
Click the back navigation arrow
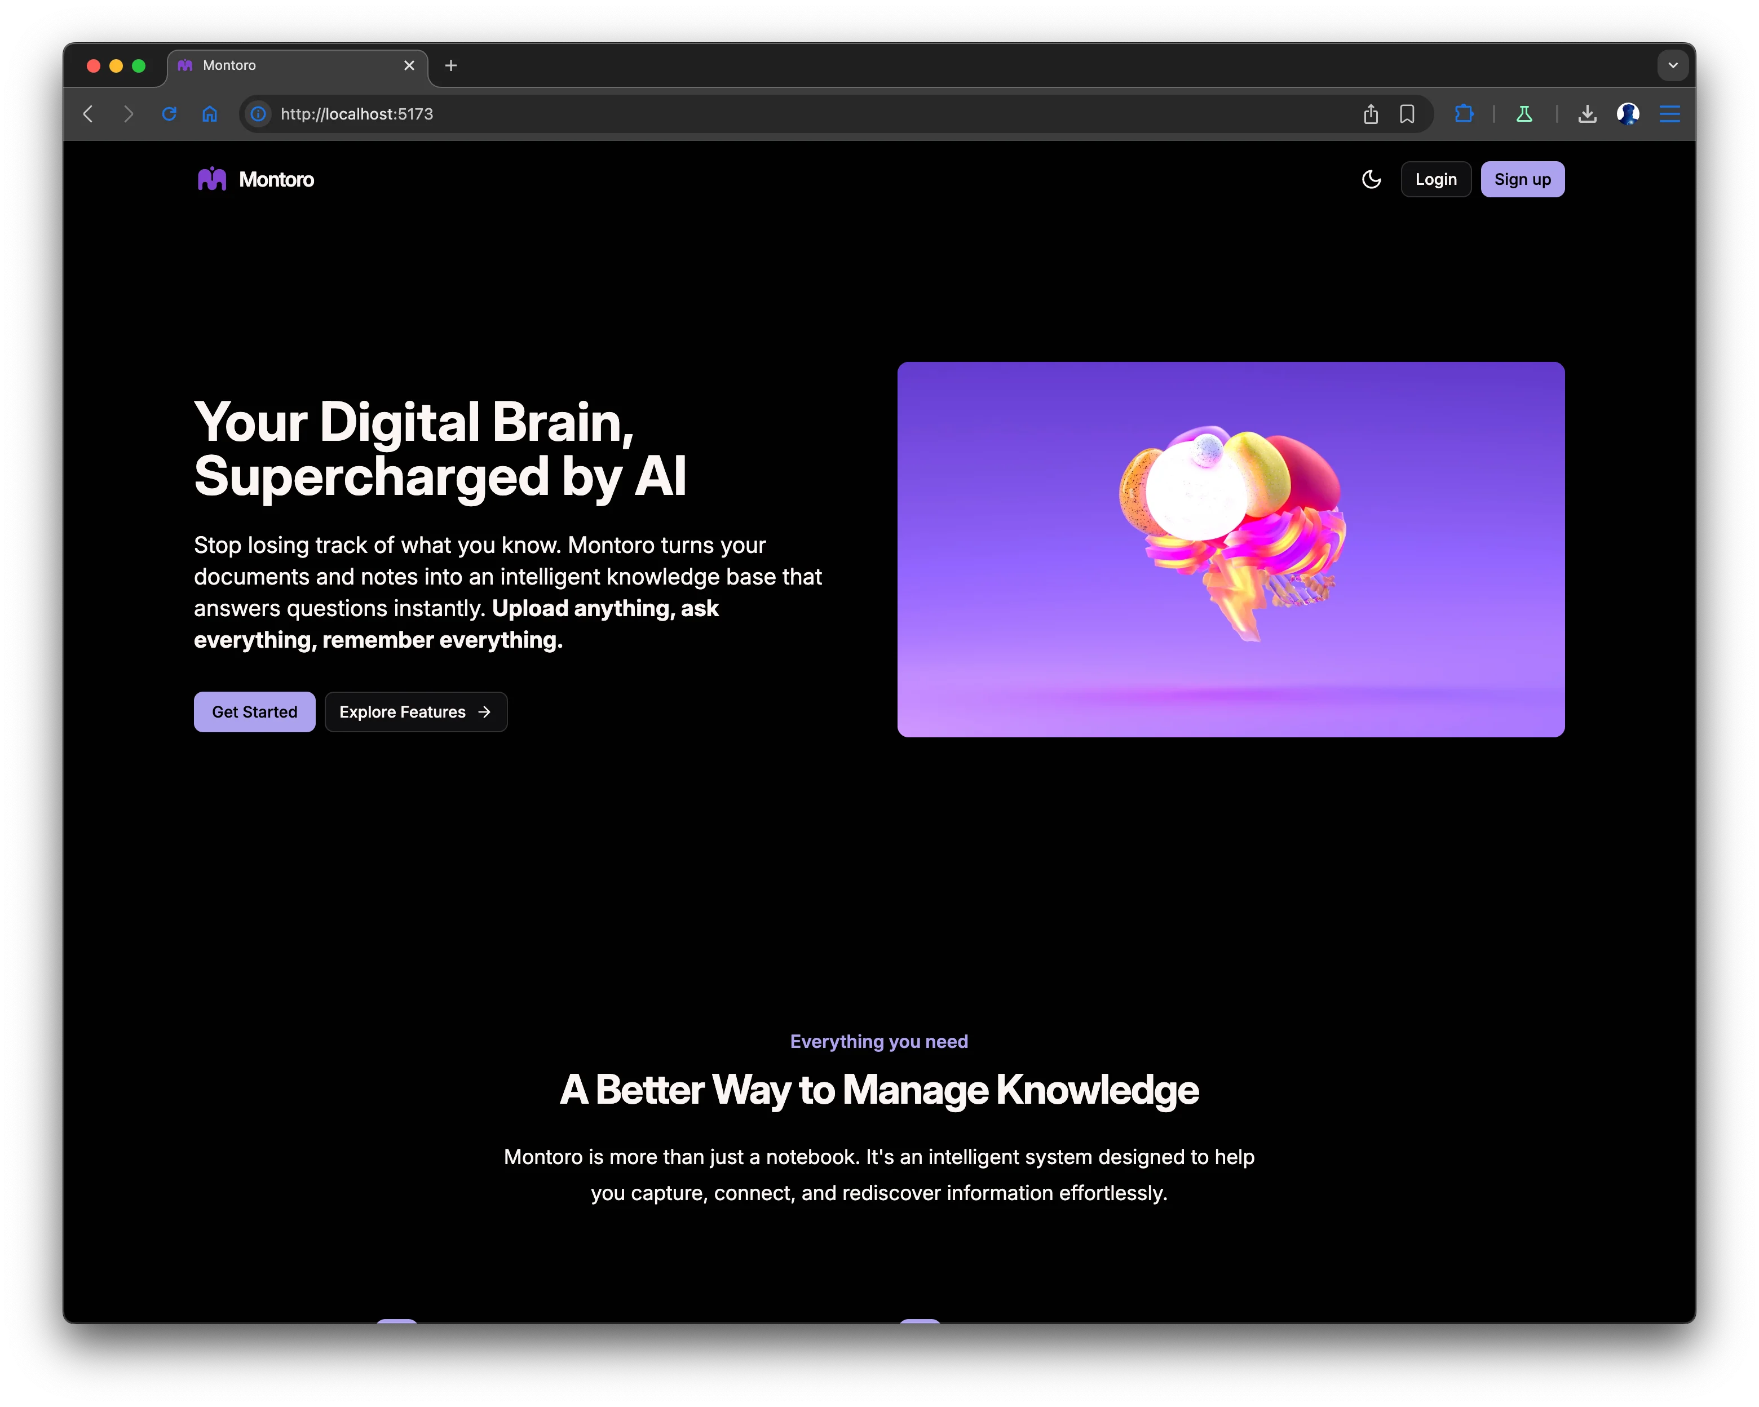pos(87,114)
